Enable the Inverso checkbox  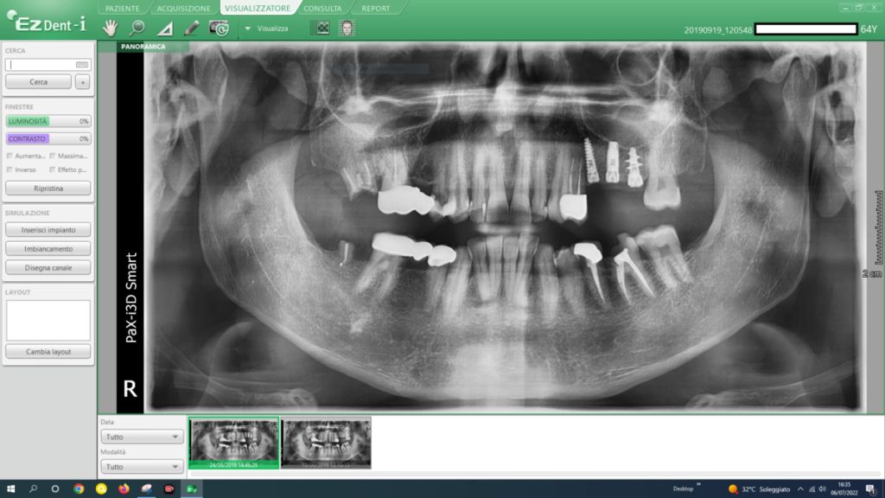pyautogui.click(x=10, y=169)
